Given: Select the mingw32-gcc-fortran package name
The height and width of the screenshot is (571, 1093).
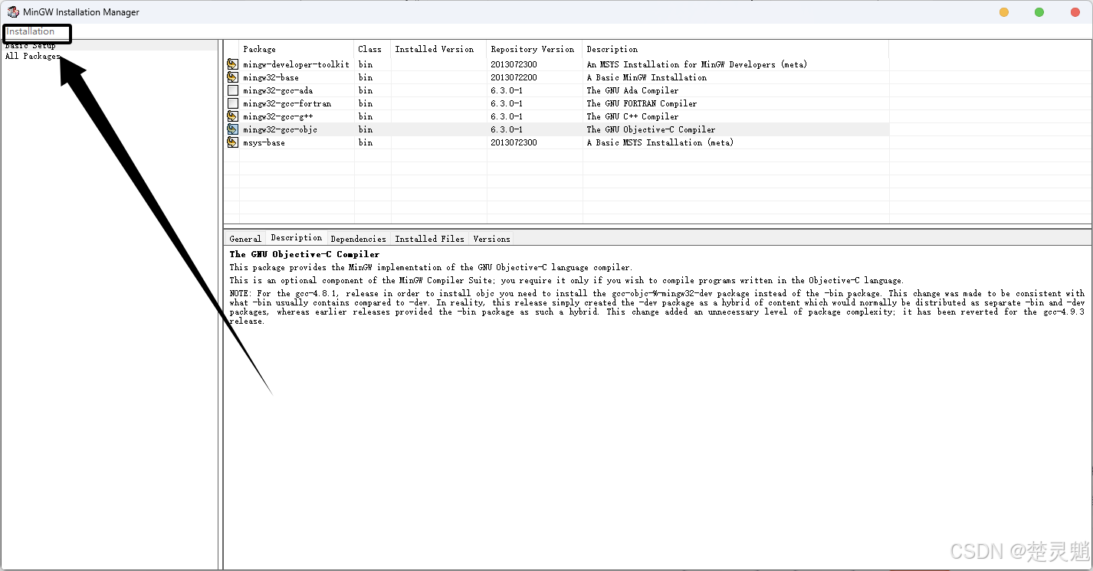Looking at the screenshot, I should coord(287,103).
